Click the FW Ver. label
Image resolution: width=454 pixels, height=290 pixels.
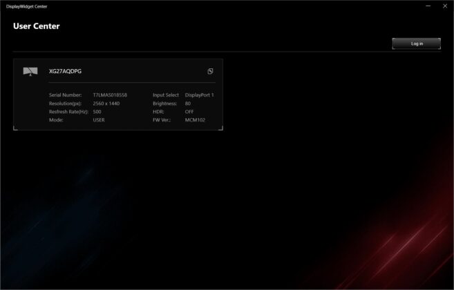pos(162,120)
